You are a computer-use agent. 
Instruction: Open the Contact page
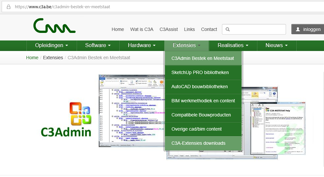tap(209, 29)
